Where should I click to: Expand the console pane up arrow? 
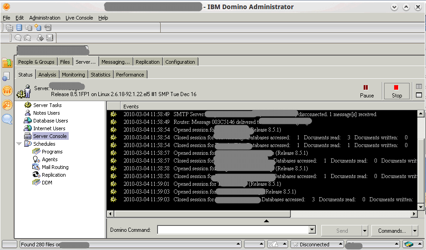coord(267,221)
